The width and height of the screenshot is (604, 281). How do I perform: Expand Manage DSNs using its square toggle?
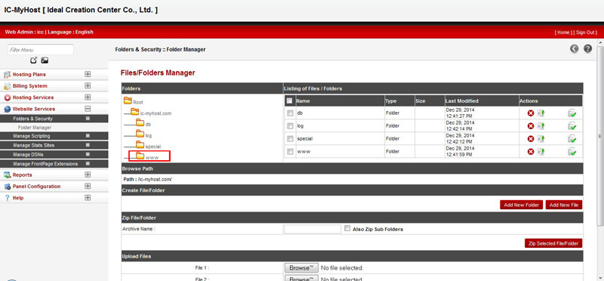coord(88,154)
